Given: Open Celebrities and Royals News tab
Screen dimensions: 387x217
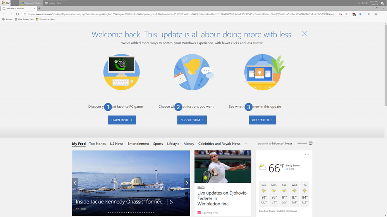Looking at the screenshot, I should (x=219, y=144).
